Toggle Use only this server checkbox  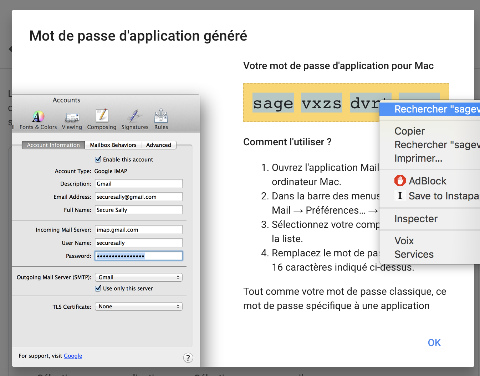pos(98,288)
